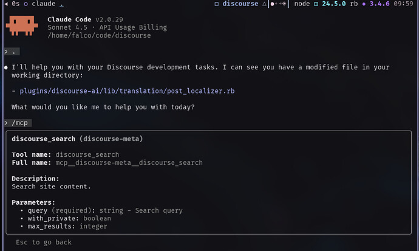Click the square icon before discourse
This screenshot has height=251, width=419.
(216, 4)
